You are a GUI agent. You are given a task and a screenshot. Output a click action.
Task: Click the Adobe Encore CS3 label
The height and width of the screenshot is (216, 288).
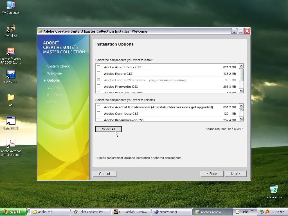pos(118,74)
